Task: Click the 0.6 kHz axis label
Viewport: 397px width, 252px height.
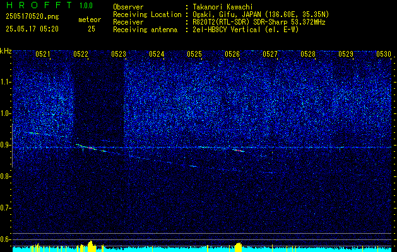Action: coord(6,239)
